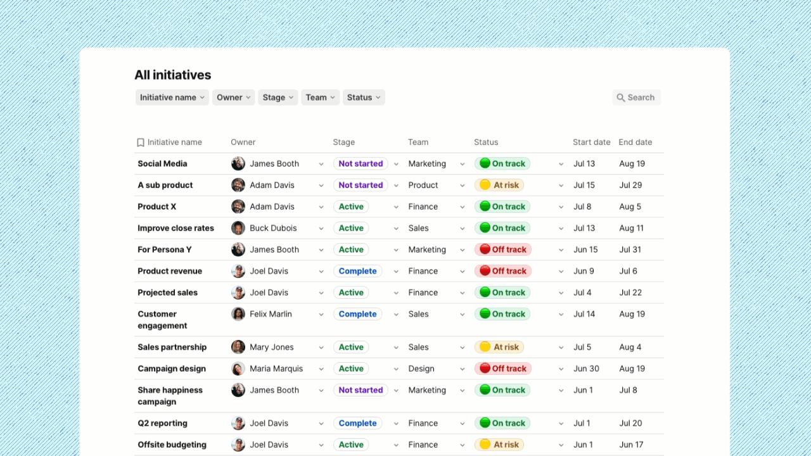Open the Stage filter dropdown
This screenshot has height=456, width=811.
(x=278, y=98)
